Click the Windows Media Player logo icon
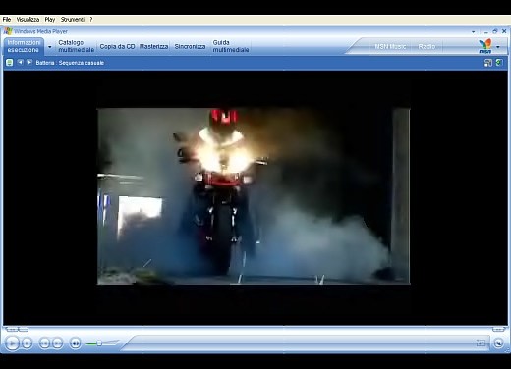This screenshot has height=369, width=511. point(8,31)
